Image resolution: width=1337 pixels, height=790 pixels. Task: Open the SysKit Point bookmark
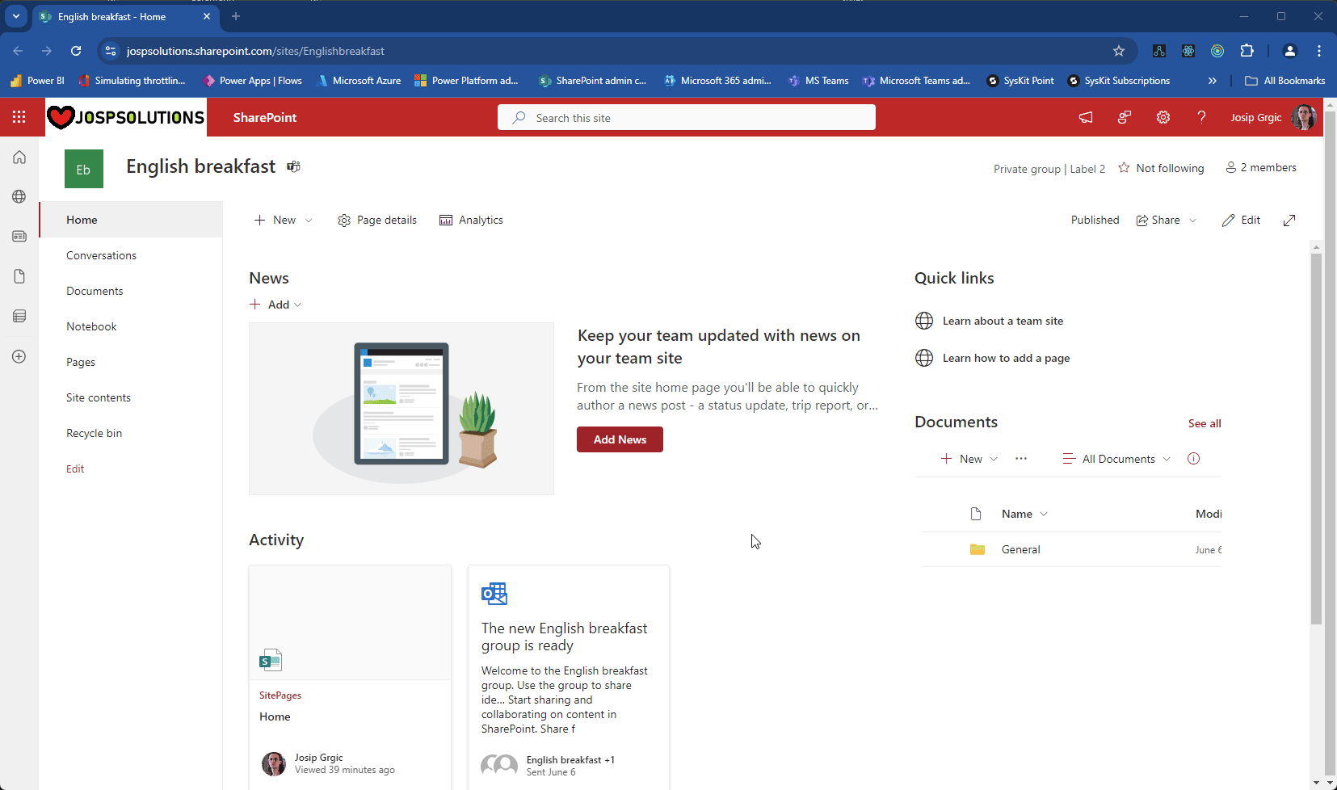coord(1020,81)
